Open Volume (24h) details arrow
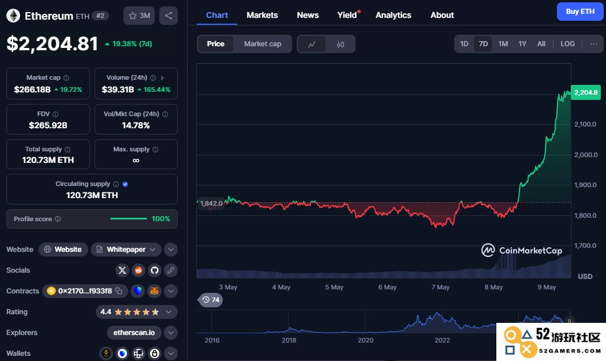This screenshot has width=606, height=361. (x=162, y=78)
